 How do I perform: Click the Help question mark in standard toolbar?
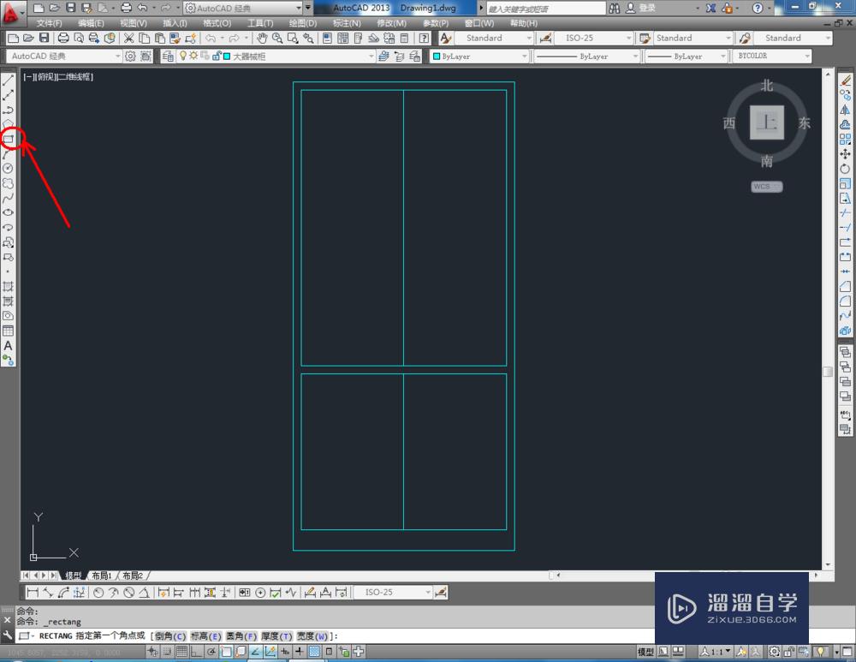coord(424,38)
